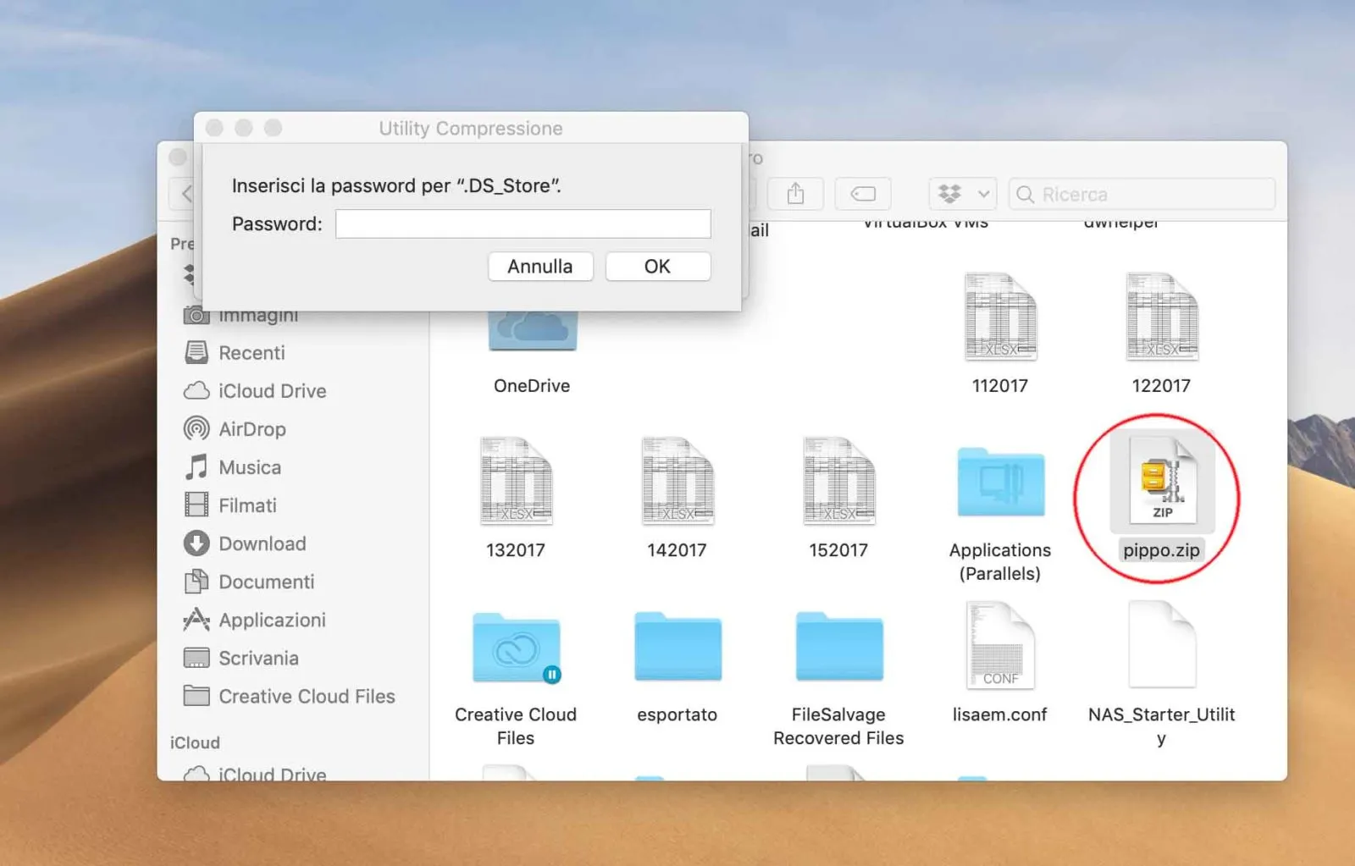Click the Tag icon in the toolbar

coord(863,194)
